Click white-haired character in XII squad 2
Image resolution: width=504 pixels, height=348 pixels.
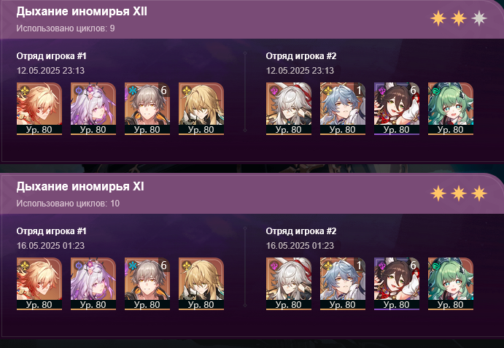click(289, 109)
